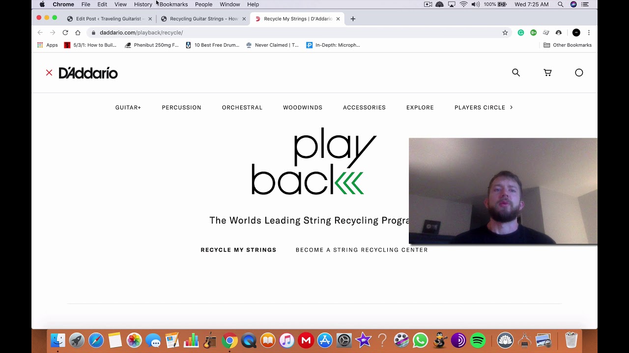
Task: Open the GUITAR+ navigation menu
Action: [x=128, y=107]
